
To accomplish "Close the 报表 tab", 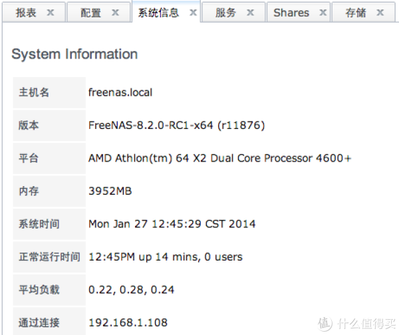I will click(51, 13).
